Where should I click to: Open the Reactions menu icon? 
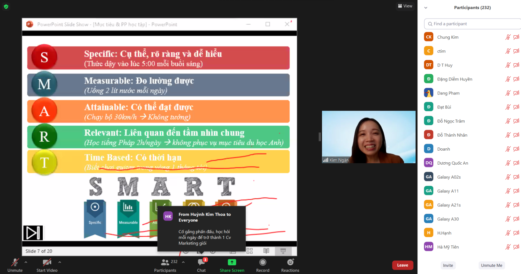click(x=290, y=262)
